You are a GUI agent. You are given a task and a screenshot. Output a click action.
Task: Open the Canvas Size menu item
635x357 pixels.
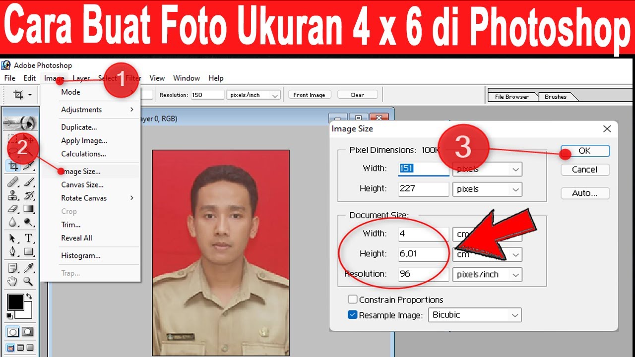tap(82, 185)
